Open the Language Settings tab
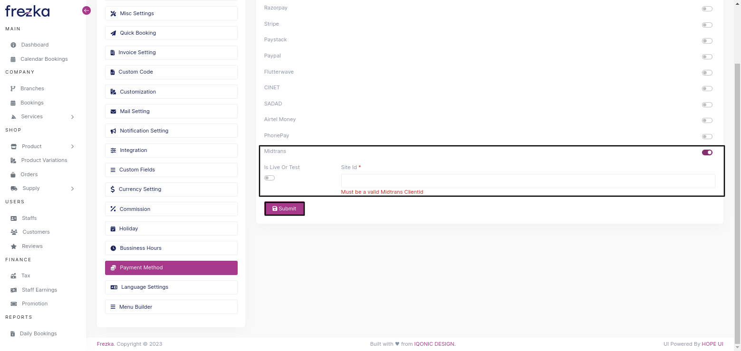 coord(171,287)
